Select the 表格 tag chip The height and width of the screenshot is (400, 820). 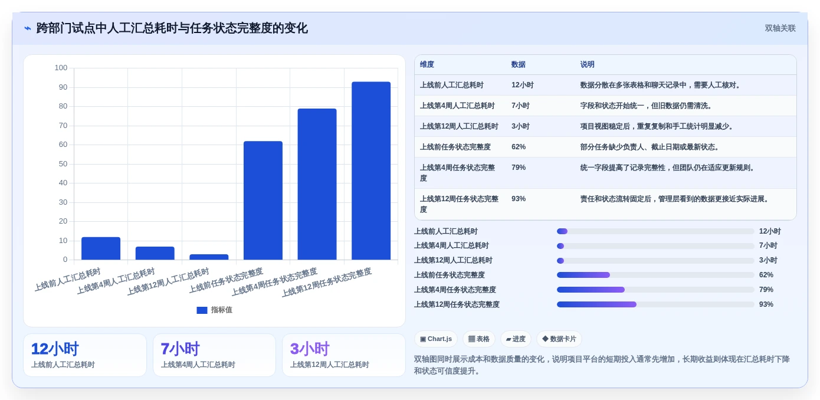click(478, 339)
